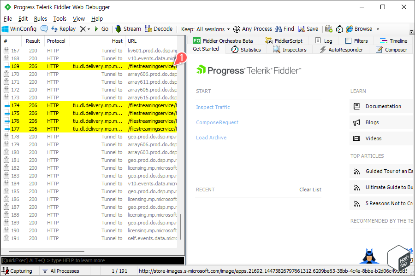Click the stopwatch timer icon in toolbar

click(339, 29)
